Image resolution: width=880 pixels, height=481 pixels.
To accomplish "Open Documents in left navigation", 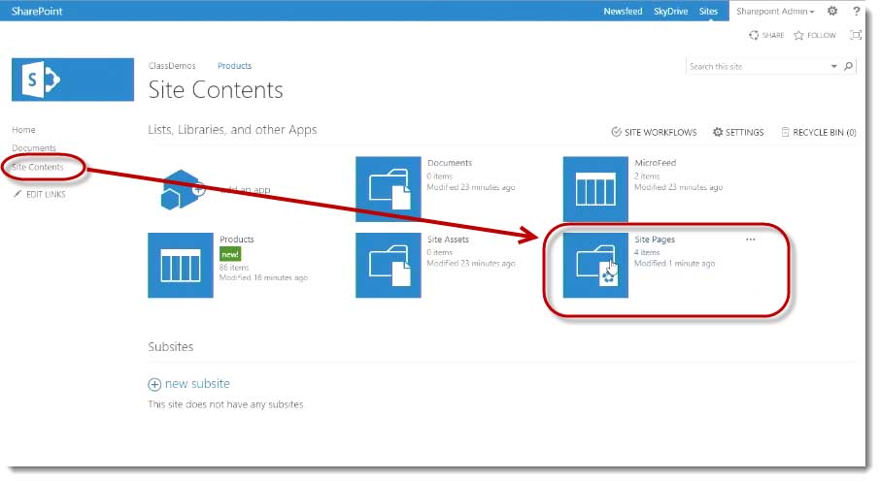I will [34, 148].
